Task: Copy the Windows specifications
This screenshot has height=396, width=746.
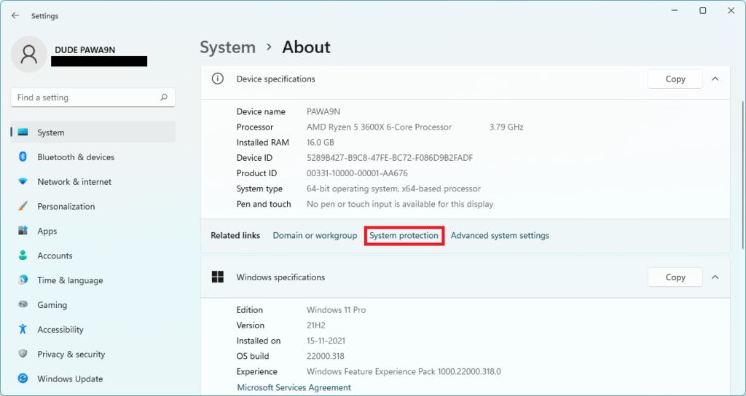Action: tap(675, 277)
